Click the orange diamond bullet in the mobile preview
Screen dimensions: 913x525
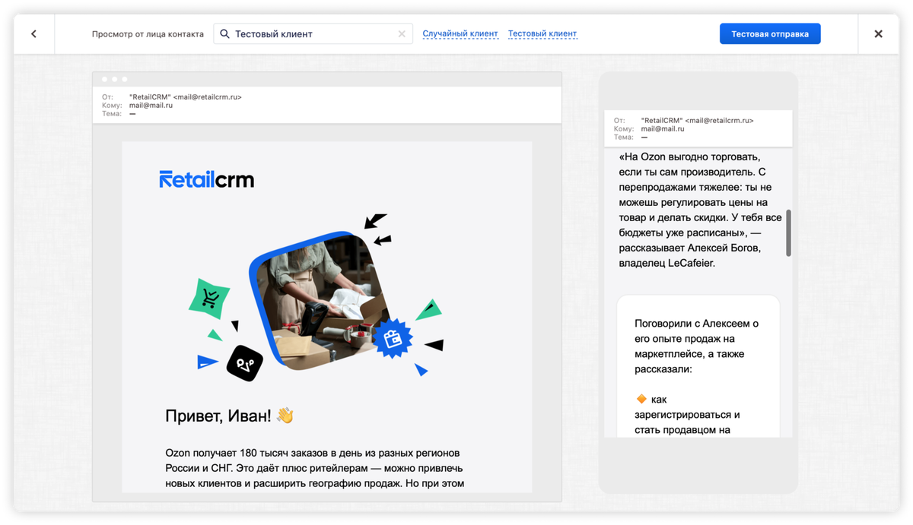point(641,399)
